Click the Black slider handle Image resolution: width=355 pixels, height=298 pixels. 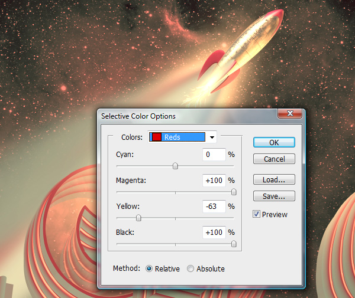[x=234, y=244]
